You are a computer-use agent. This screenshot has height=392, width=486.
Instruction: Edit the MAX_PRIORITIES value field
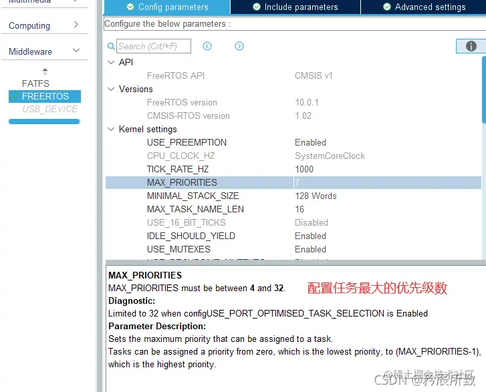point(387,182)
